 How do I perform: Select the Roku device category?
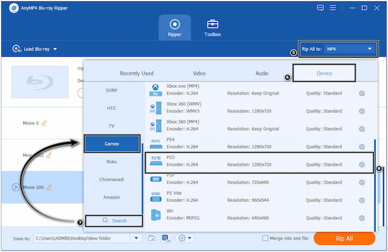coord(112,162)
